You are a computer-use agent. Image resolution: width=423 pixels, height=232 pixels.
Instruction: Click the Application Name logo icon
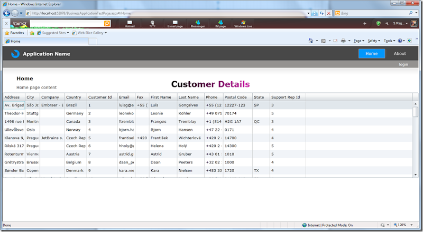point(15,54)
